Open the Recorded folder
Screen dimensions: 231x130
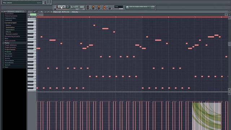tap(8, 54)
